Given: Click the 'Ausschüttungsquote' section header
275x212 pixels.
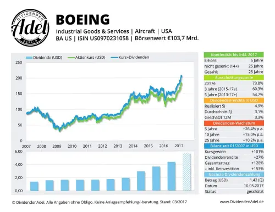Looking at the screenshot, I should coord(234,77).
